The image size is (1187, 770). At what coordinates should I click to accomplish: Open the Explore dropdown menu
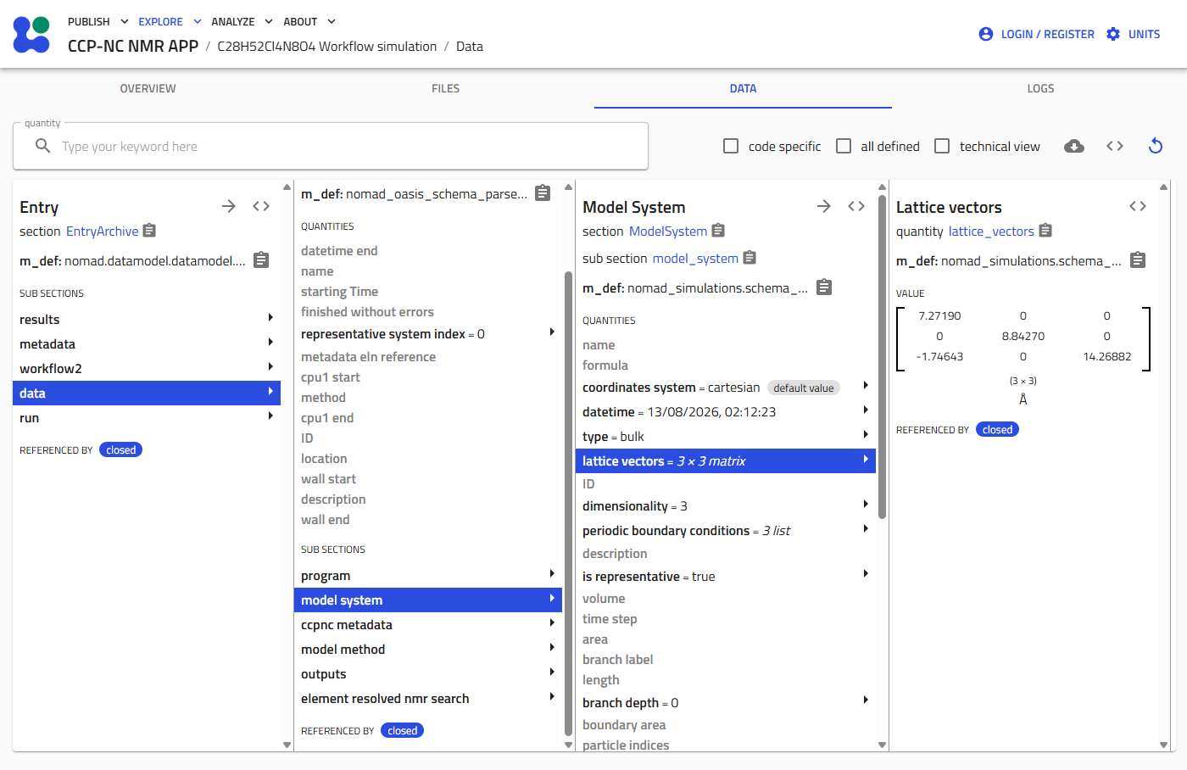[x=170, y=21]
